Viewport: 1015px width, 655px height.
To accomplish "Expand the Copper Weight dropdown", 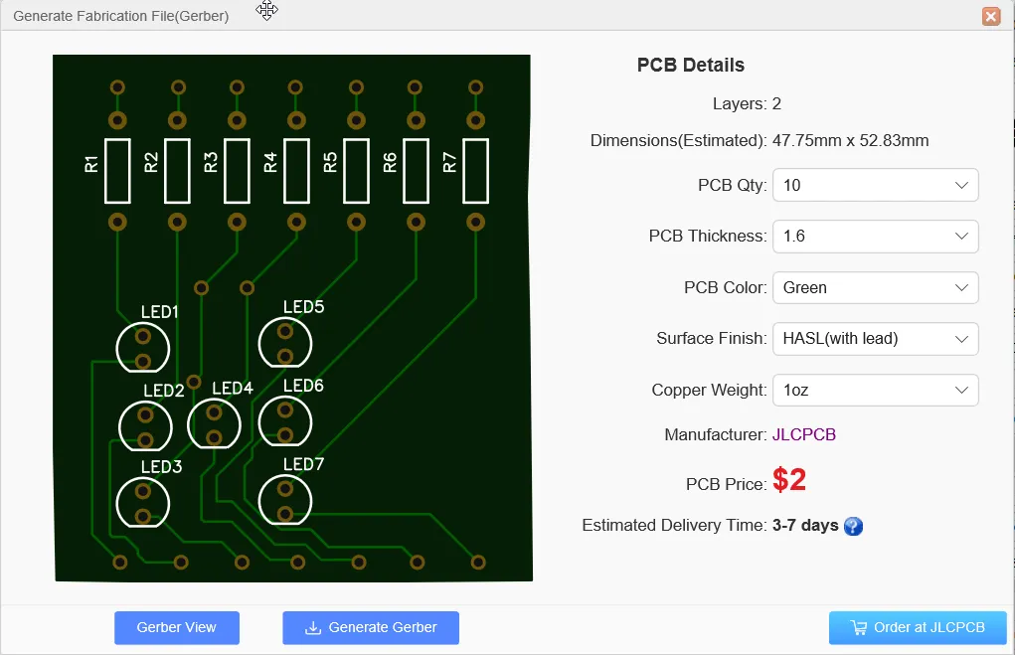I will 875,391.
